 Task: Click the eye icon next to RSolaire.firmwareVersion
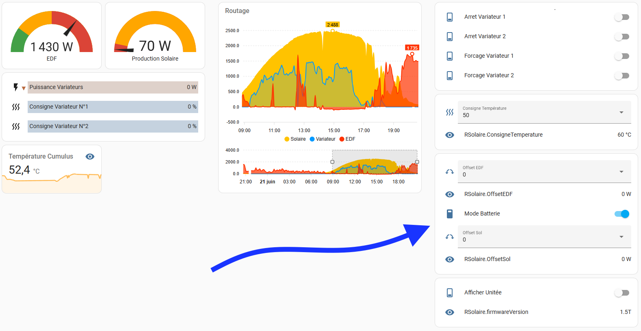(x=450, y=312)
